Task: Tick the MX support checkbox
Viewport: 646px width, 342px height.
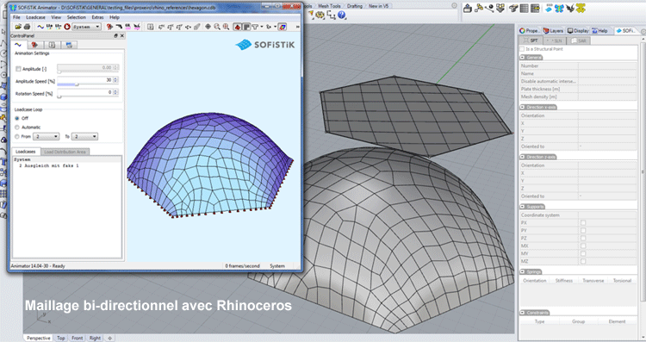Action: click(x=583, y=246)
